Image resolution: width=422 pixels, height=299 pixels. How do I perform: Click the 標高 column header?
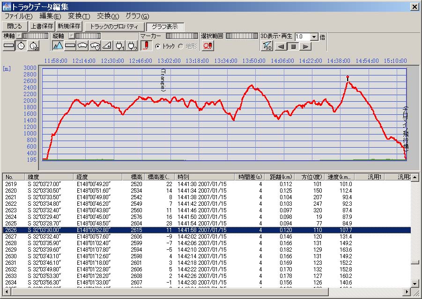136,177
